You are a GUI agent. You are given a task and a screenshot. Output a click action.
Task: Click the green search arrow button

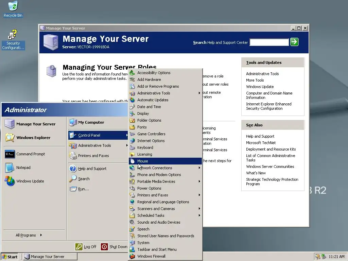pyautogui.click(x=294, y=42)
